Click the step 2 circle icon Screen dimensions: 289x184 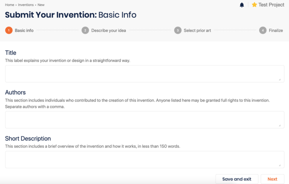(x=85, y=30)
